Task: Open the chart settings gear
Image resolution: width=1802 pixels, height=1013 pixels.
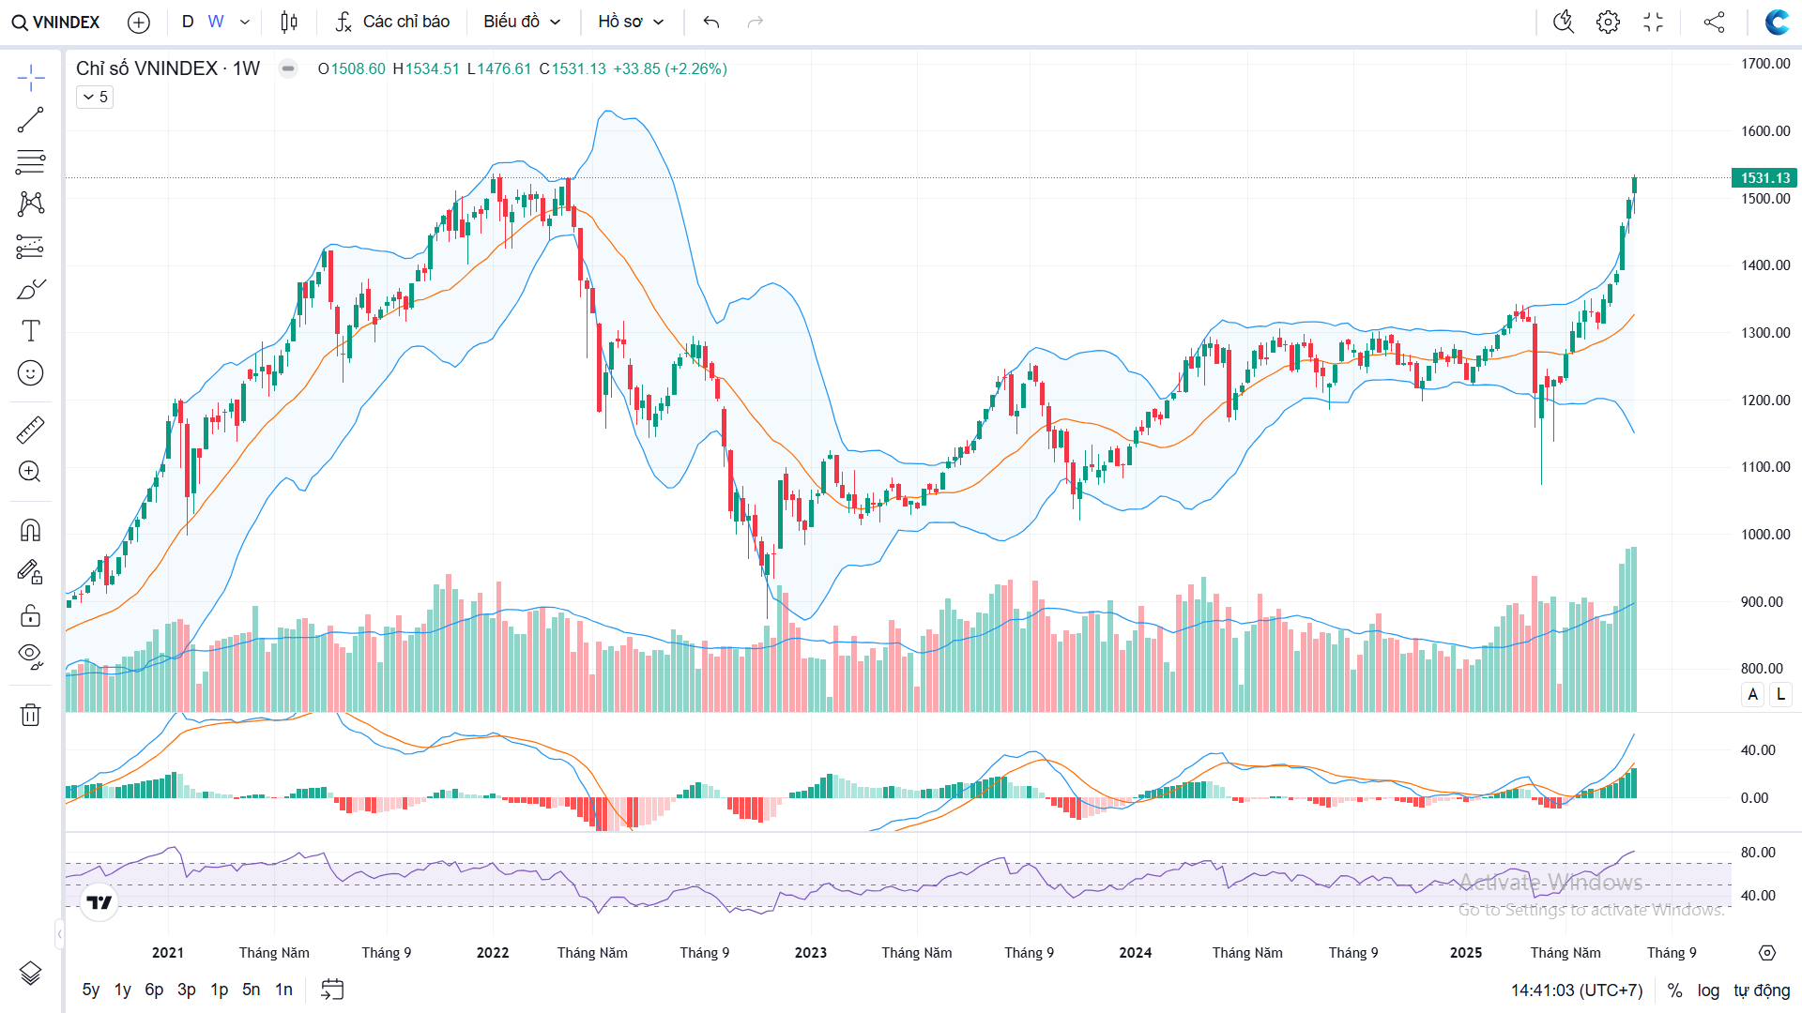Action: tap(1608, 22)
